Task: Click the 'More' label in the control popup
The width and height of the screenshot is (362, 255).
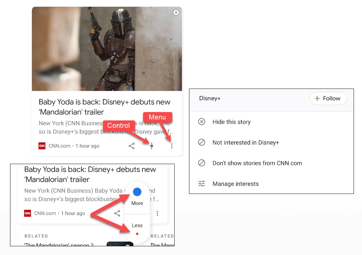Action: point(137,203)
